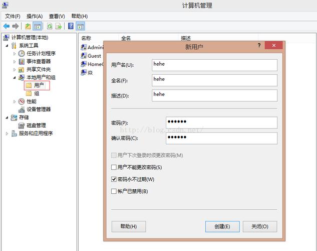This screenshot has width=317, height=251.
Task: Click the 全名 column header
Action: point(126,38)
